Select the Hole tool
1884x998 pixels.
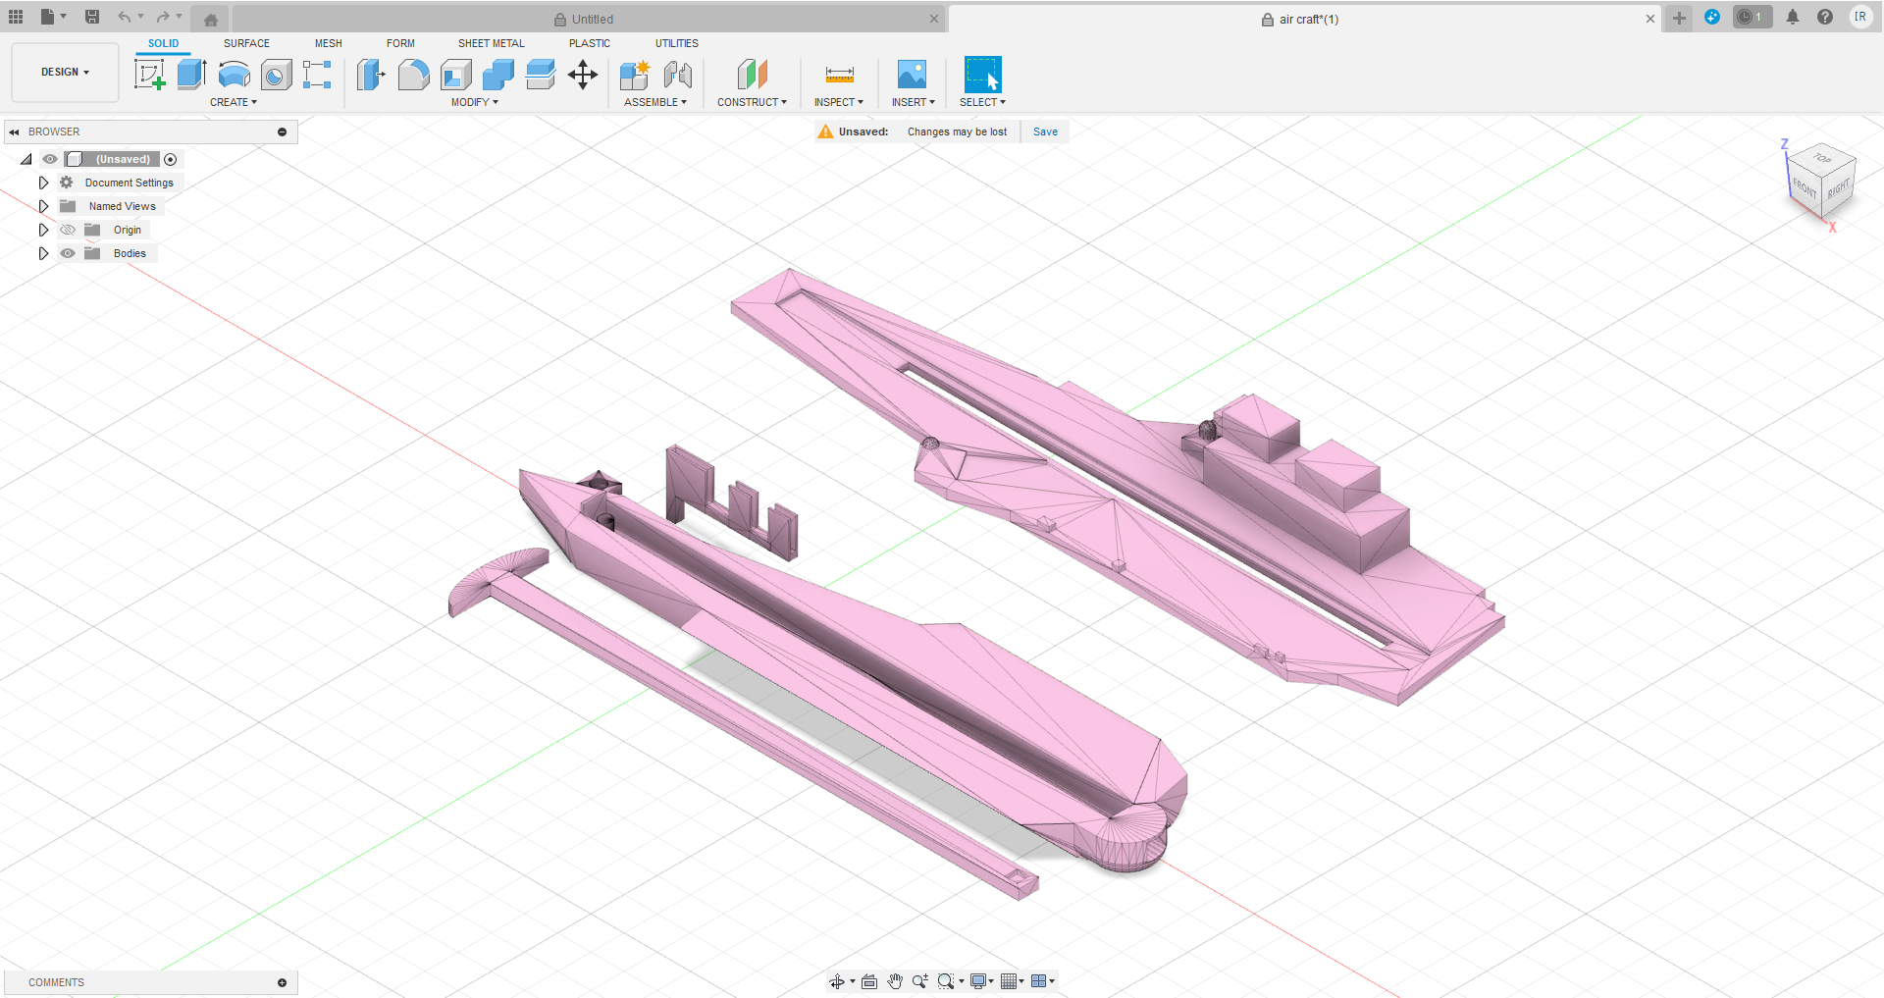pyautogui.click(x=276, y=75)
